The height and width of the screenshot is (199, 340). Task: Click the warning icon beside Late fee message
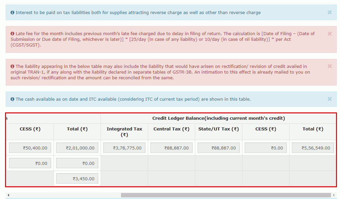pos(12,34)
